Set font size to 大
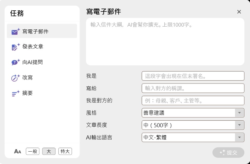This screenshot has height=164, width=250. coord(49,151)
